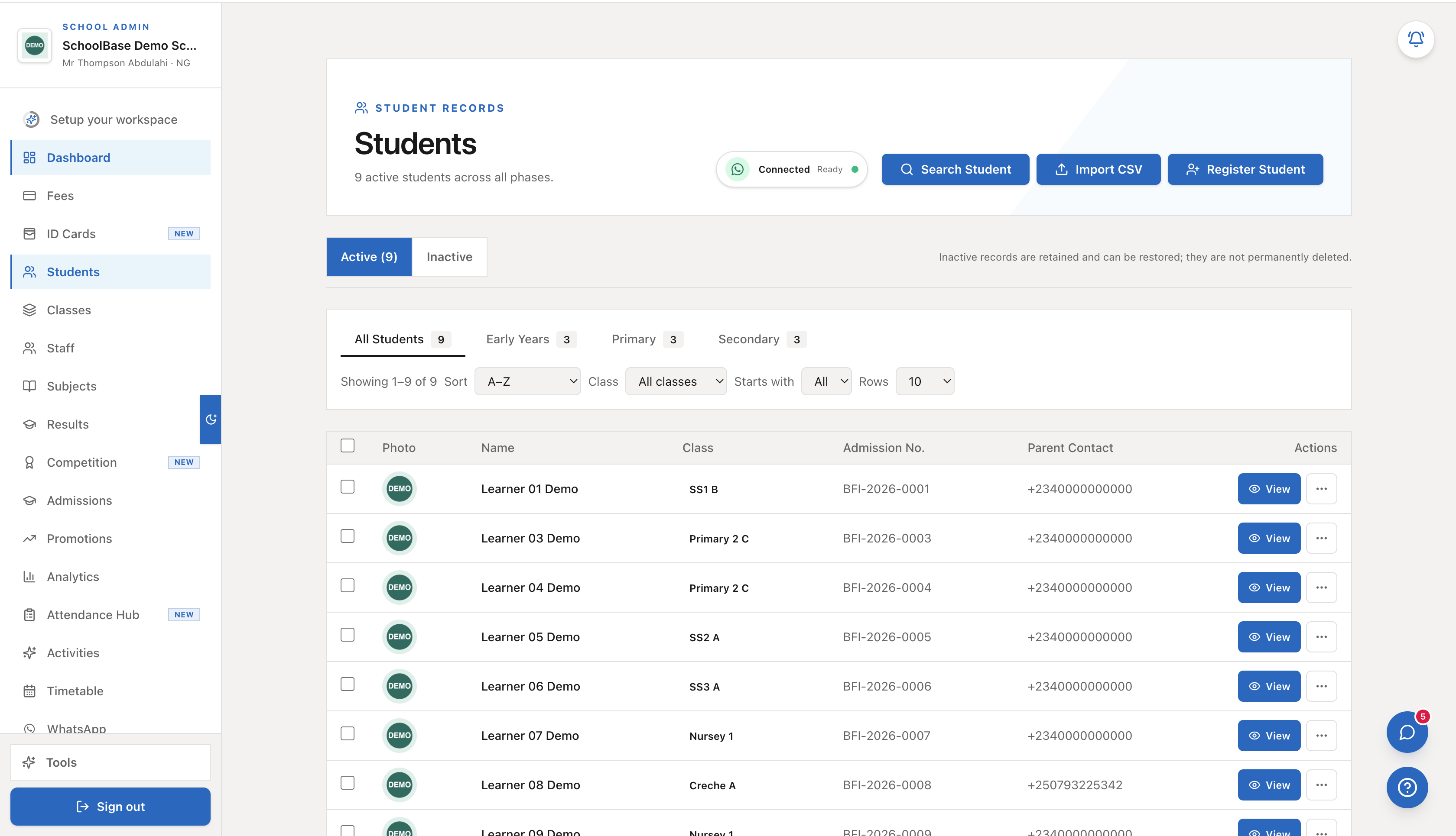Click the WhatsApp Connected status icon
The width and height of the screenshot is (1456, 836).
point(737,169)
